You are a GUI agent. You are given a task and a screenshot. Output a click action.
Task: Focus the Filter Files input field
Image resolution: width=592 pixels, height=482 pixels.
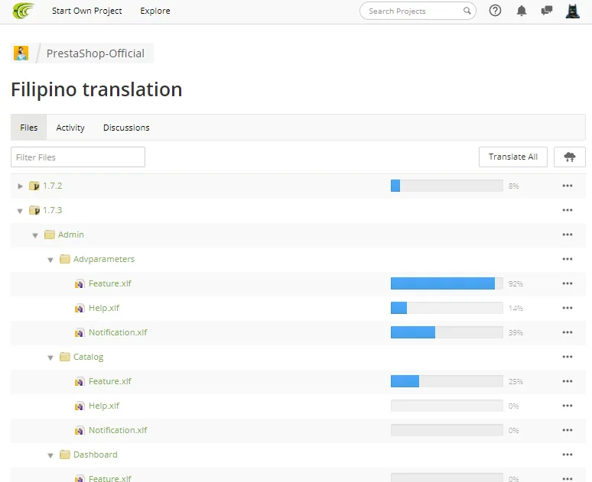(x=78, y=157)
